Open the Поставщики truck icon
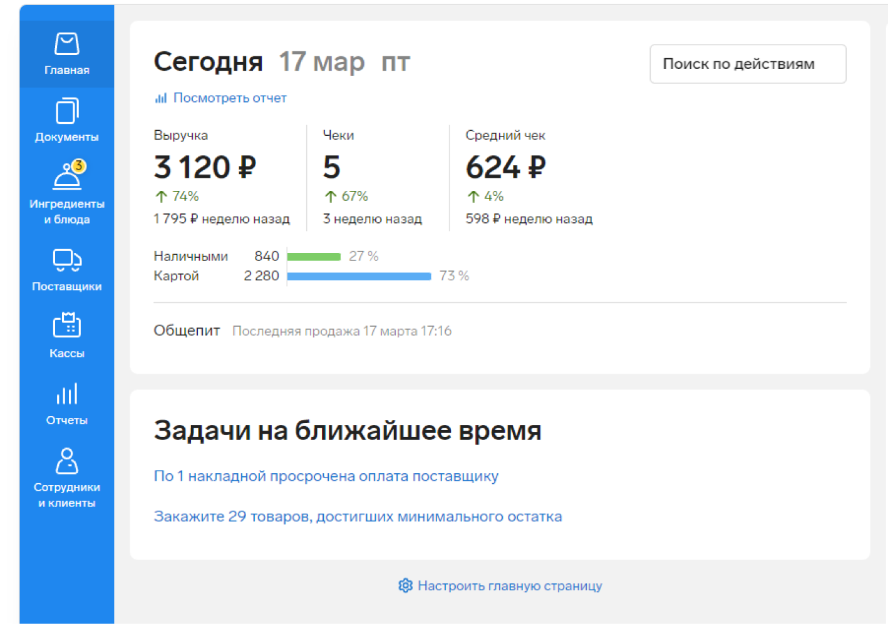This screenshot has height=624, width=888. pyautogui.click(x=67, y=260)
